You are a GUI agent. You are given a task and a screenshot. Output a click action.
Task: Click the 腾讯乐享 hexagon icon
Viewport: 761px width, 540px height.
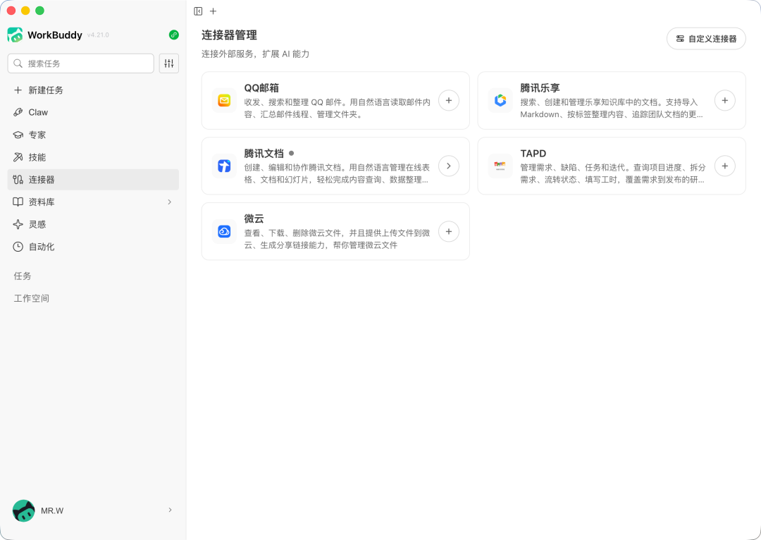point(500,101)
